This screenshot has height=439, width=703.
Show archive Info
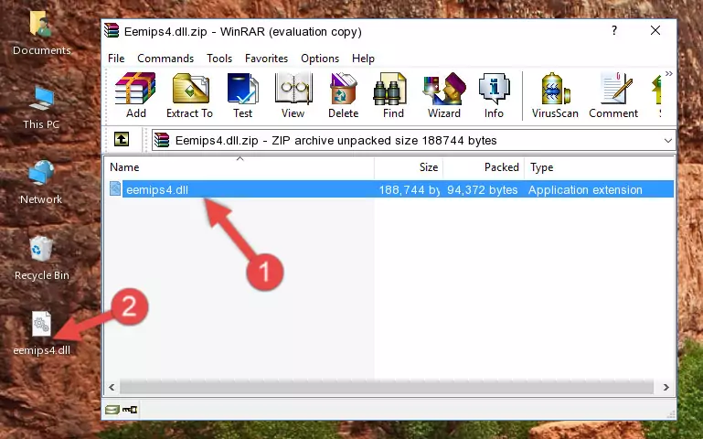coord(494,95)
